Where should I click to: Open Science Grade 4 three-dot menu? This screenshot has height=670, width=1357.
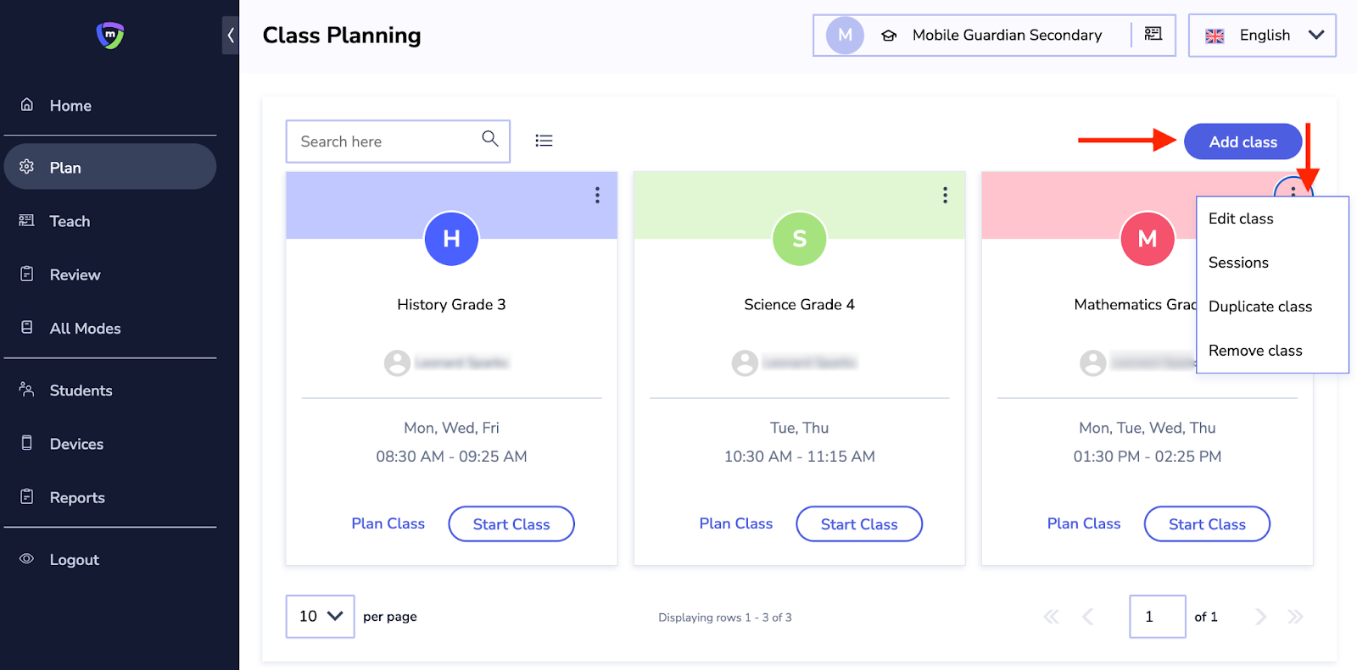945,196
